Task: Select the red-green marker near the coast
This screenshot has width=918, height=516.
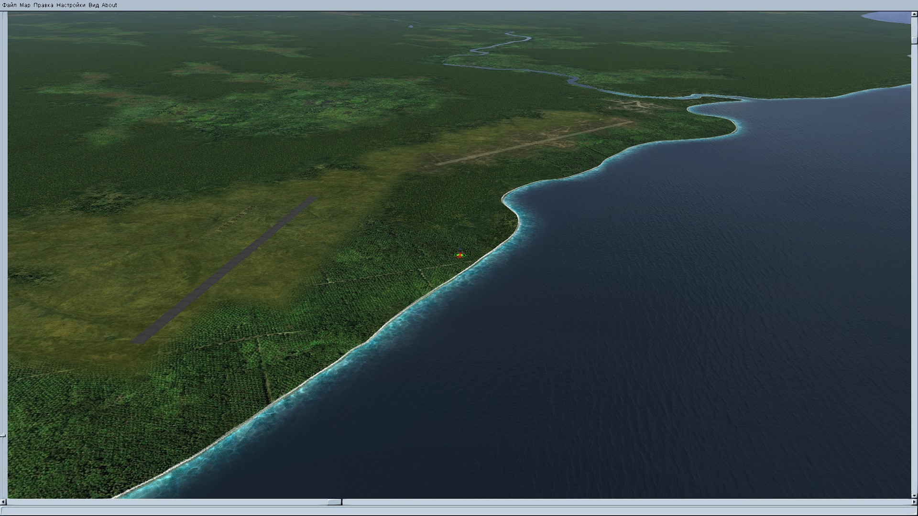Action: click(459, 255)
